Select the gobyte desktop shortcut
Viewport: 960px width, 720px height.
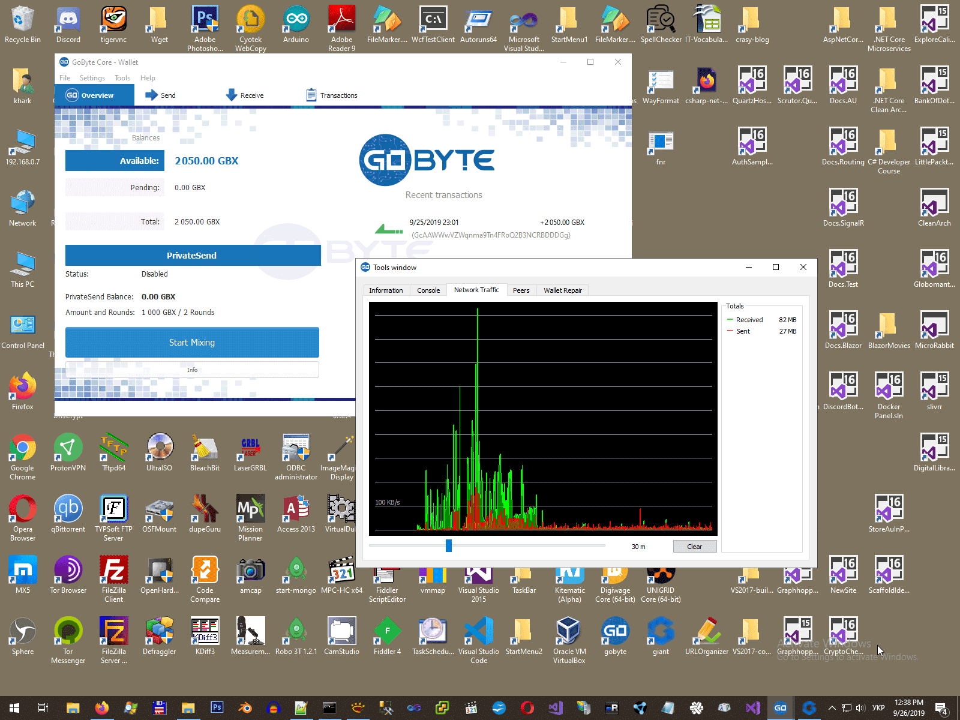click(616, 637)
